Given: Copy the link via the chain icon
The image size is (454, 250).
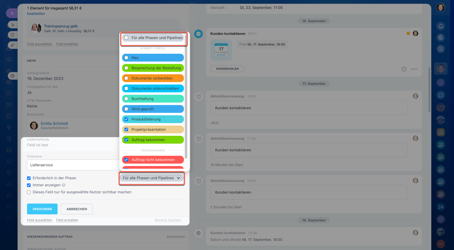Looking at the screenshot, I should pyautogui.click(x=12, y=45).
